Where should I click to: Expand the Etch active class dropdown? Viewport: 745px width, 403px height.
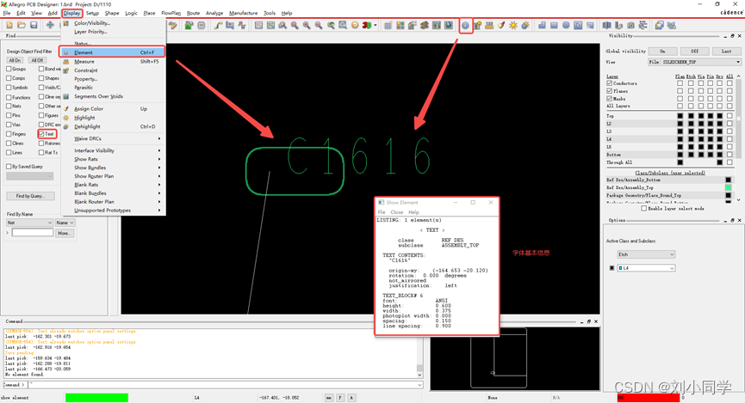pyautogui.click(x=646, y=254)
